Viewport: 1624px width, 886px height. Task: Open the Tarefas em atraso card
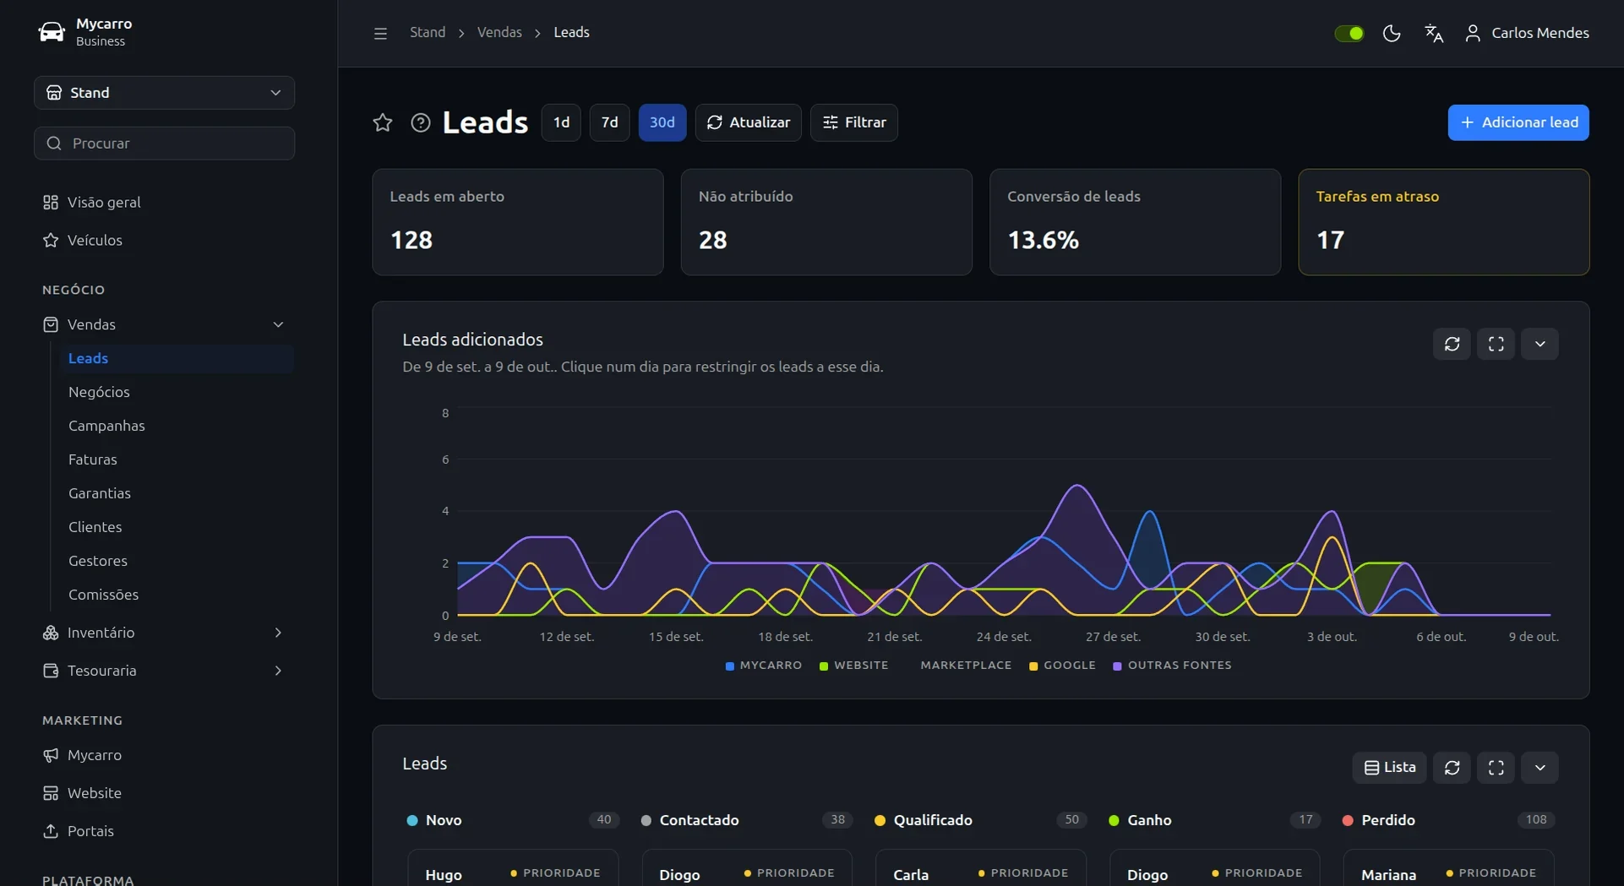(1443, 222)
